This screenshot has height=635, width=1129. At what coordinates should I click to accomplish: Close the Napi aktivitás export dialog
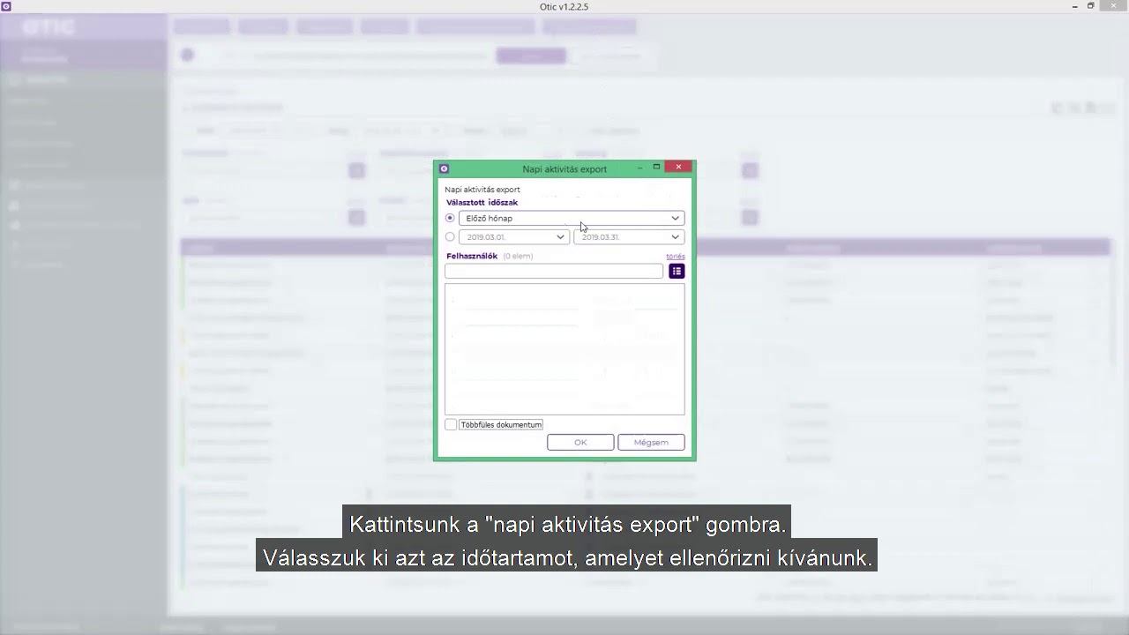click(678, 167)
